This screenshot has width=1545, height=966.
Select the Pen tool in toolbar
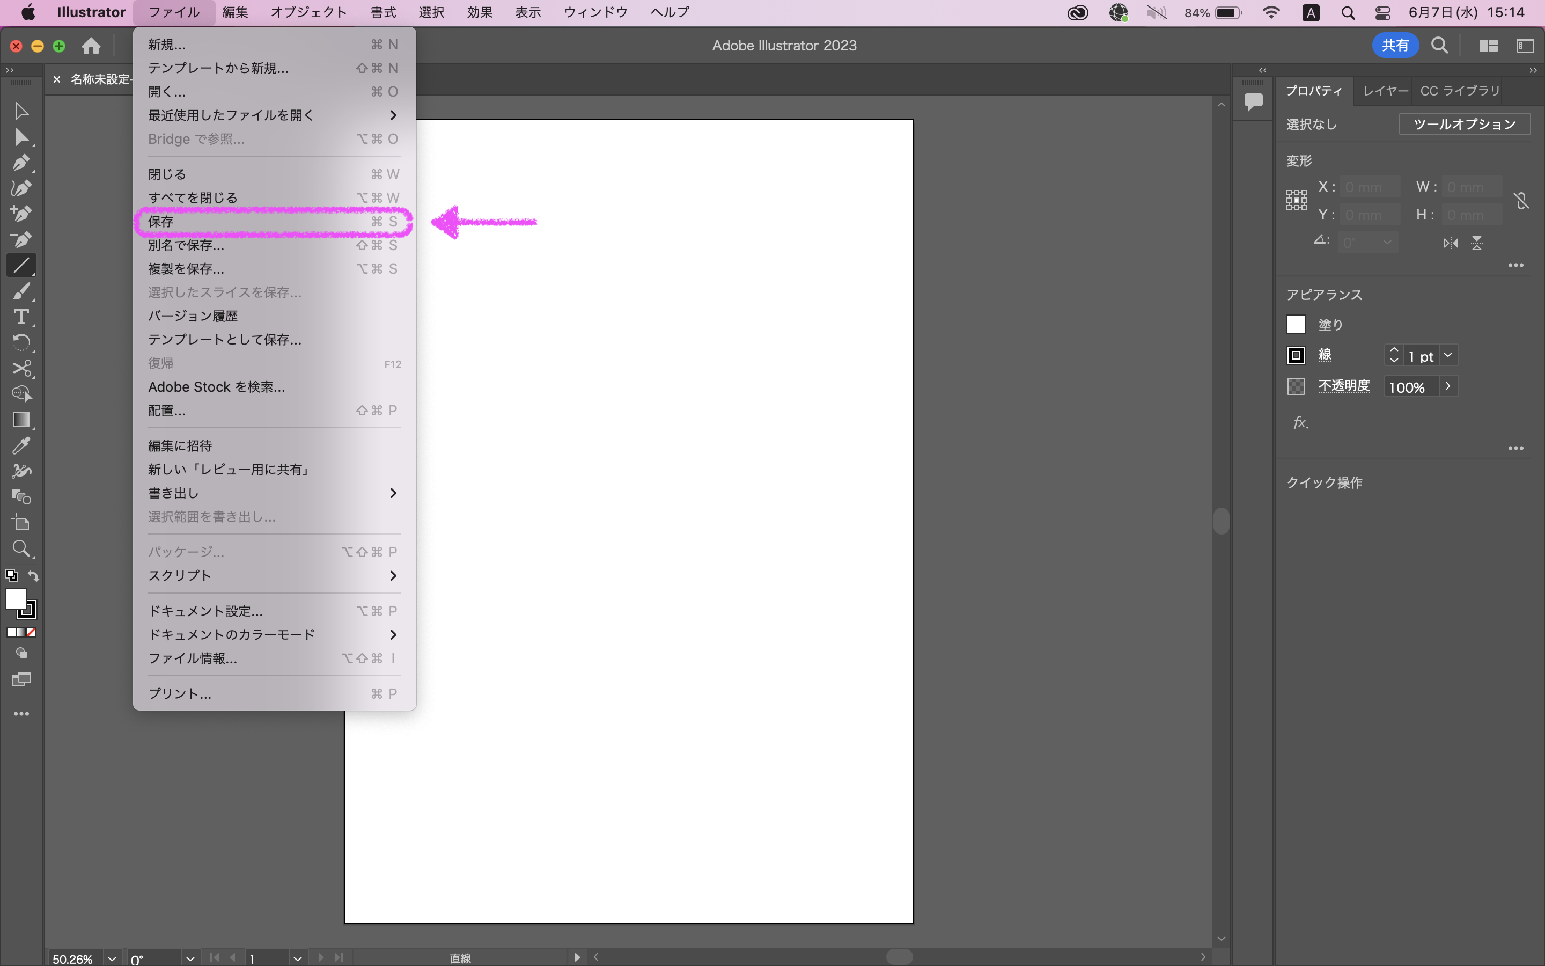coord(20,162)
